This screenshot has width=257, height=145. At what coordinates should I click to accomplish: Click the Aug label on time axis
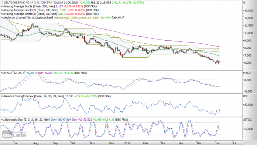(35, 143)
